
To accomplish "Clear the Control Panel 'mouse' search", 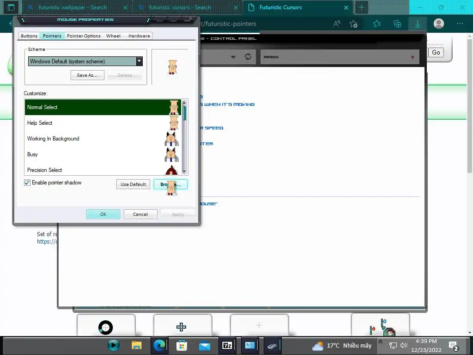I will pos(412,57).
